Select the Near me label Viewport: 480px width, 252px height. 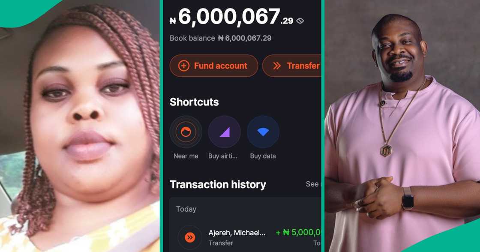click(x=186, y=156)
